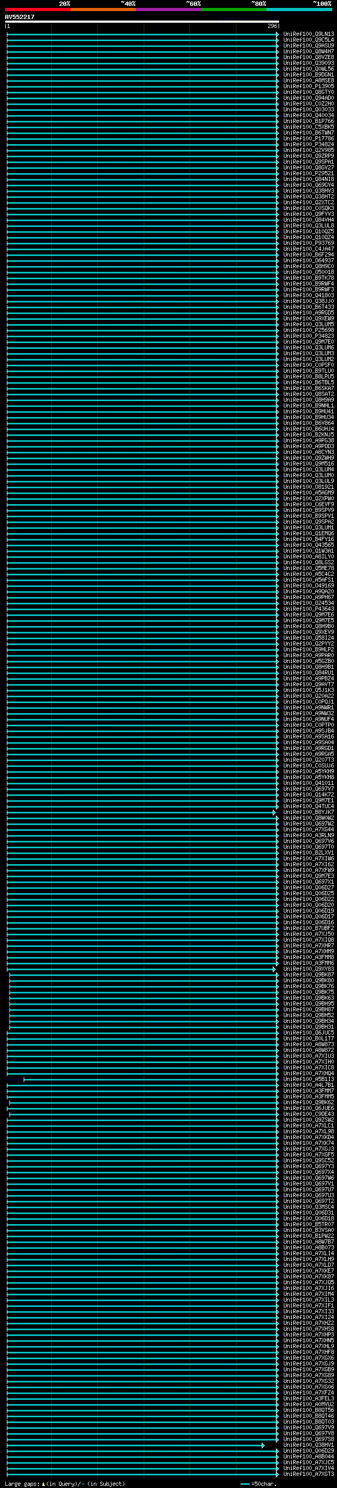The width and height of the screenshot is (337, 1488).
Task: Click the cyan ~100% legend color bar
Action: [299, 10]
